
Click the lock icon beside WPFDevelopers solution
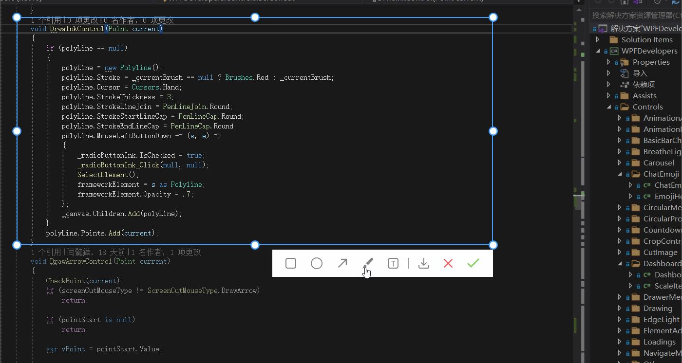pyautogui.click(x=606, y=51)
